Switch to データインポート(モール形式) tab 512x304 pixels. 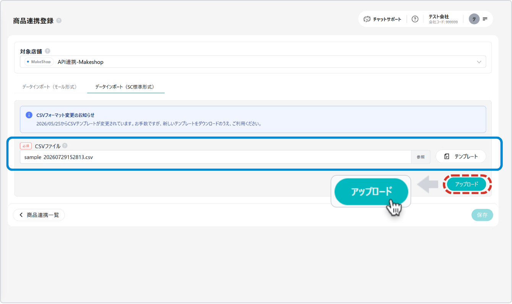[x=49, y=87]
